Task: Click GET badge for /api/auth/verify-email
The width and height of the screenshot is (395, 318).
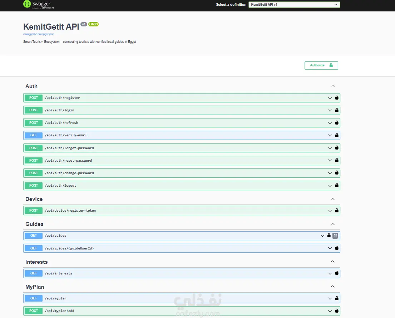Action: coord(34,135)
